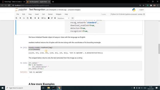Open the cell type Markdown dropdown
160x90 pixels.
pos(63,18)
